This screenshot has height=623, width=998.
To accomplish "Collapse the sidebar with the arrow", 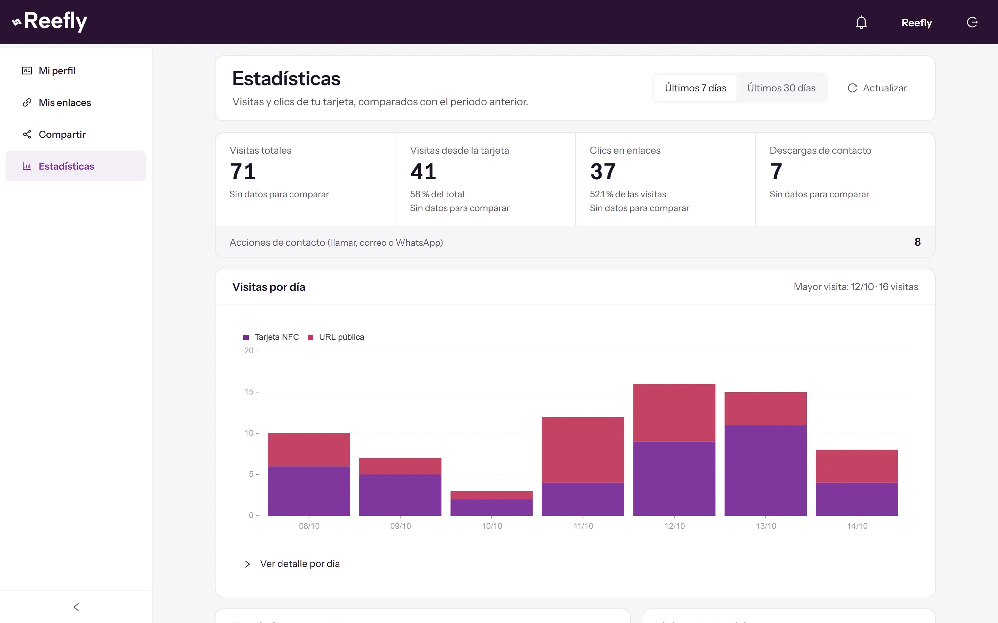I will click(x=76, y=606).
